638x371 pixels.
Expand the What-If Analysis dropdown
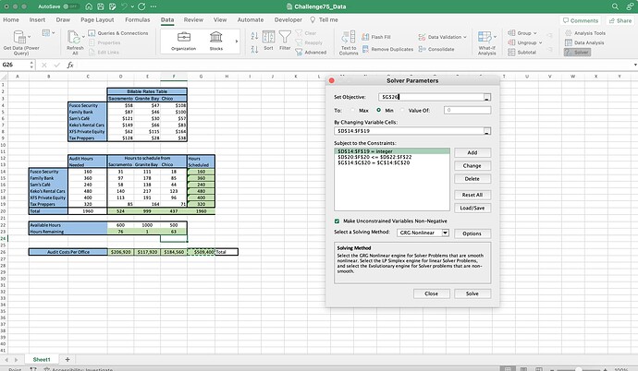tap(496, 37)
